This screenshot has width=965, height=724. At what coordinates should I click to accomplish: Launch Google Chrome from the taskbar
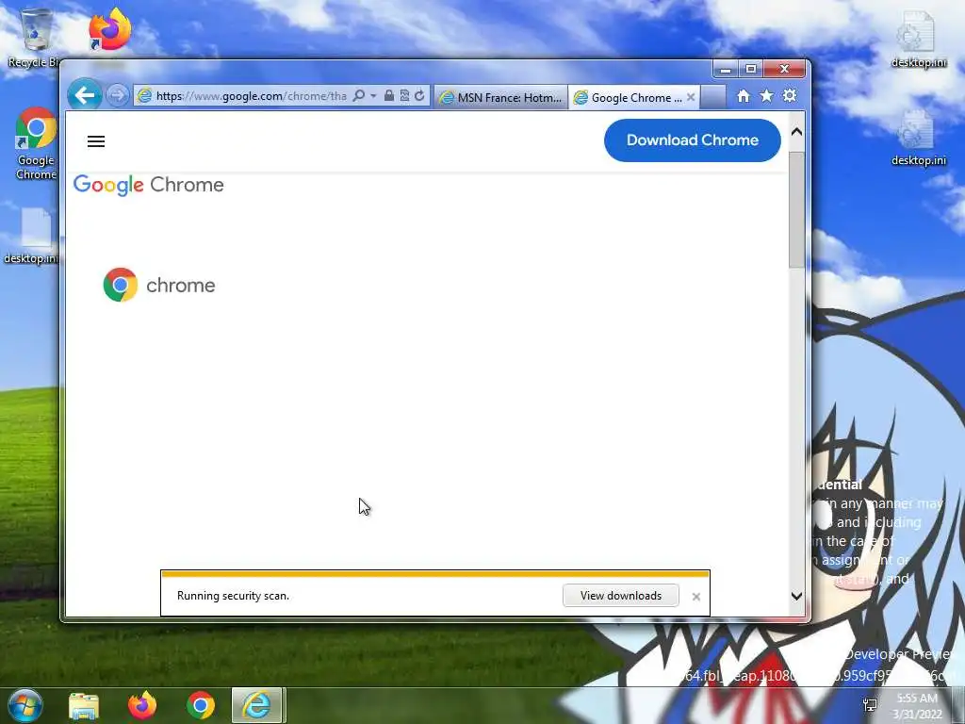coord(201,705)
